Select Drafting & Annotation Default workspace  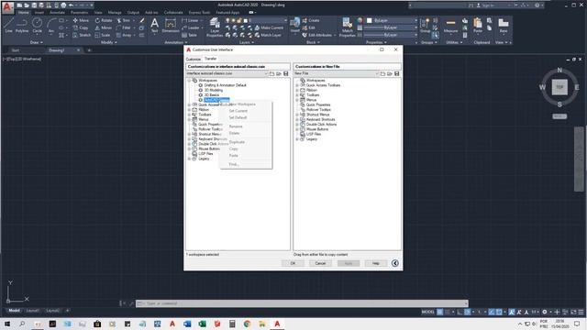click(x=226, y=85)
